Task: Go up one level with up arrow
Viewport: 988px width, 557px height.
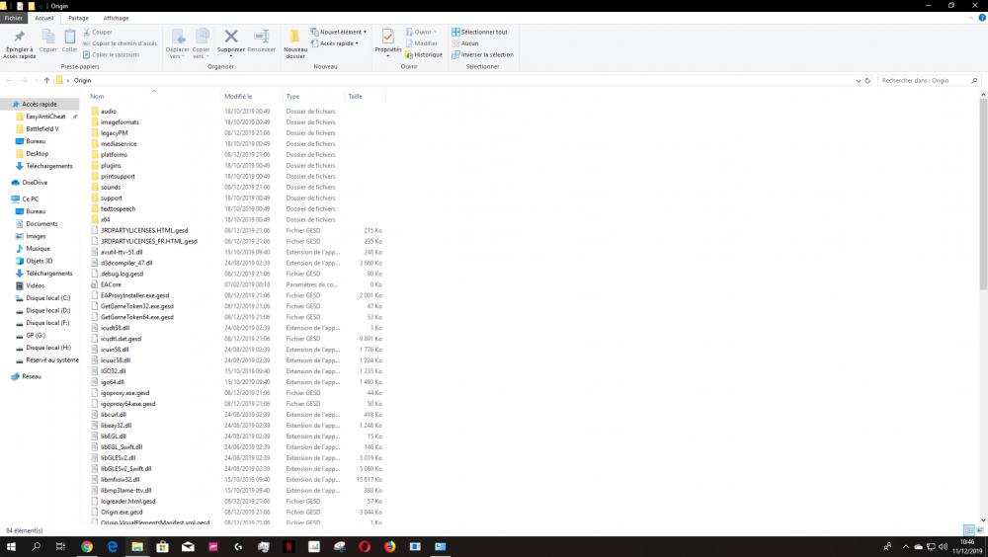Action: 46,80
